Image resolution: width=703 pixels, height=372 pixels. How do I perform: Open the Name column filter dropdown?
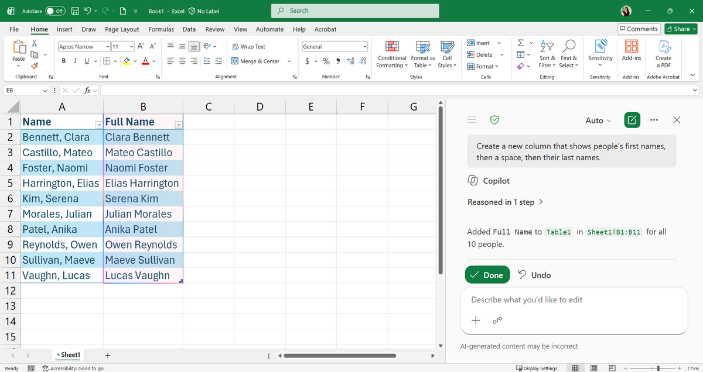(x=98, y=125)
